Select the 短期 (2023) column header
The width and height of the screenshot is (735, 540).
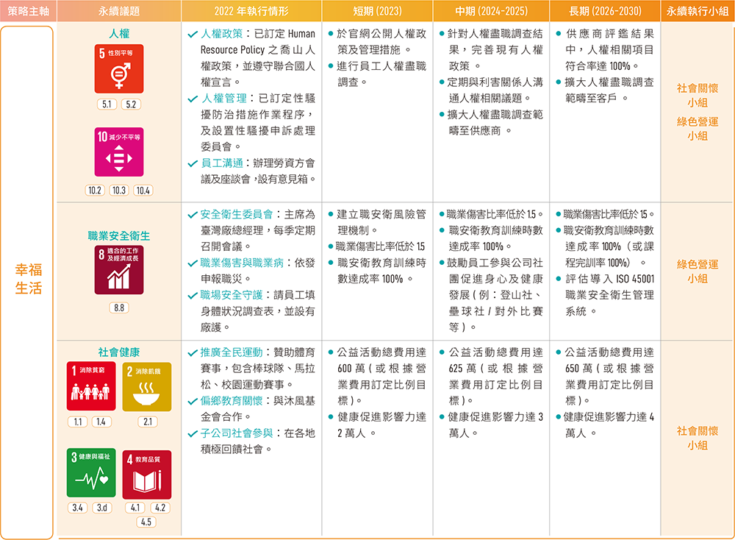(x=376, y=11)
